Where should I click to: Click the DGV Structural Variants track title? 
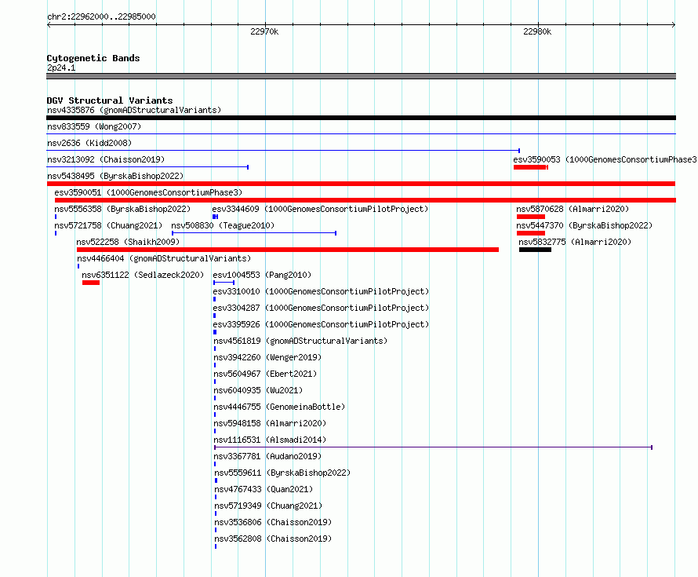pyautogui.click(x=110, y=100)
